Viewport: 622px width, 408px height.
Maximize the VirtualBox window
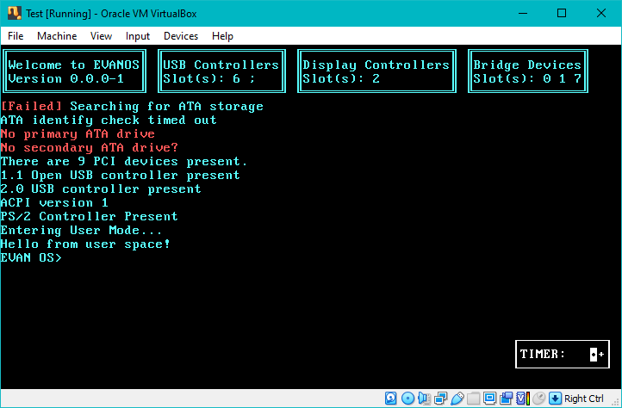point(562,14)
